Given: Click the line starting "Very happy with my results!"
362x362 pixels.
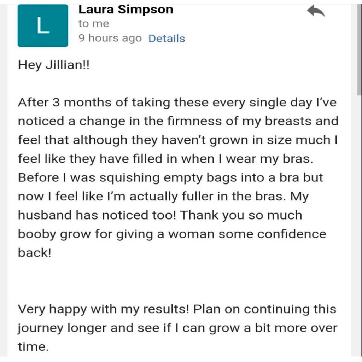Looking at the screenshot, I should (177, 309).
